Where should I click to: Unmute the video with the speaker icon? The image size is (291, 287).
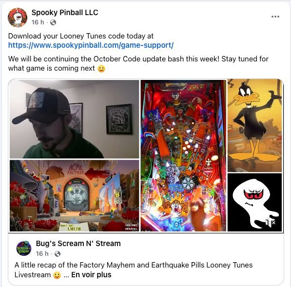tap(271, 222)
